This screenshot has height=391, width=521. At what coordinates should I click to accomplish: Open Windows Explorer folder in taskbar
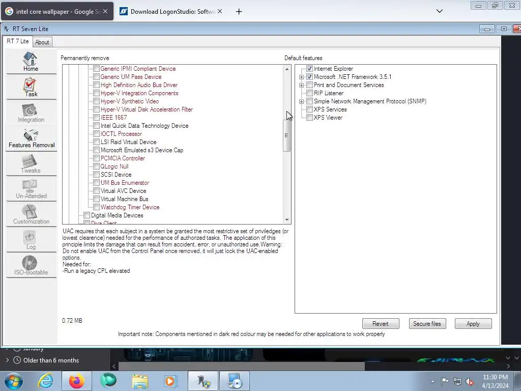pos(140,381)
